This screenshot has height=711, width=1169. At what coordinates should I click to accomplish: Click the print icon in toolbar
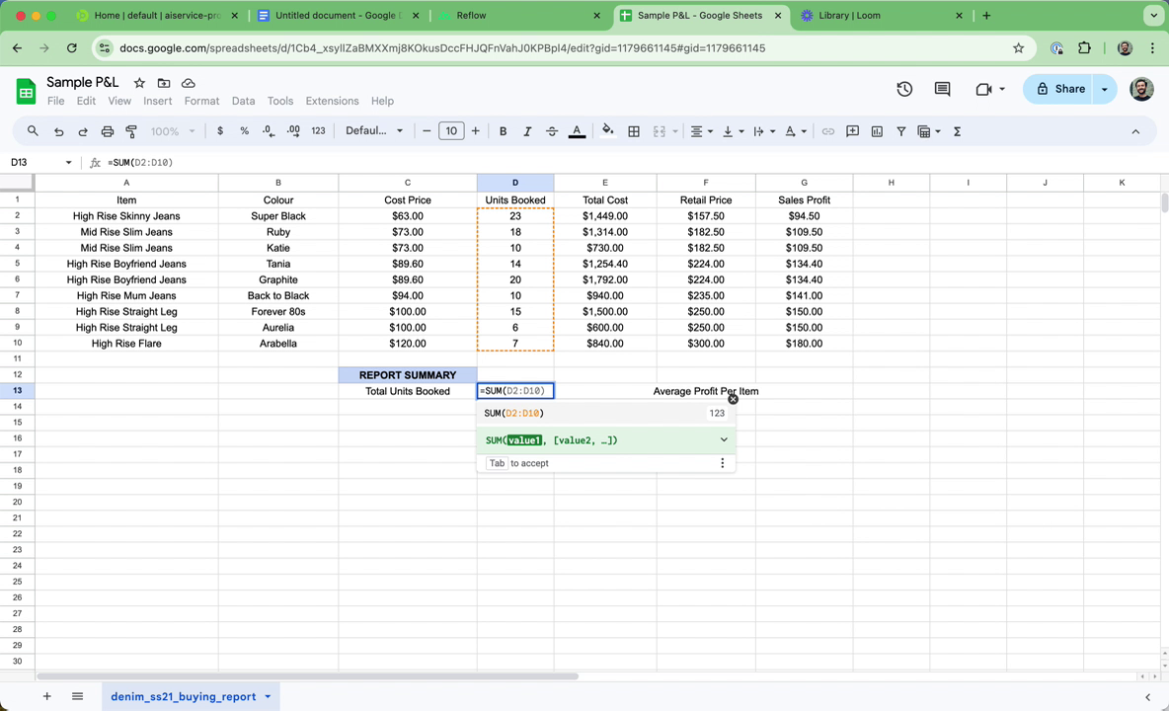click(x=107, y=131)
